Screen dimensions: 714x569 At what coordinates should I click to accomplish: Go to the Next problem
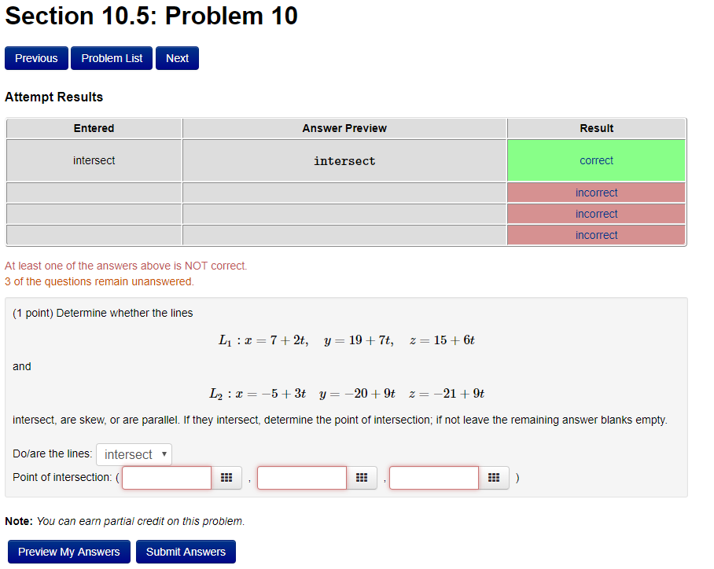point(176,57)
